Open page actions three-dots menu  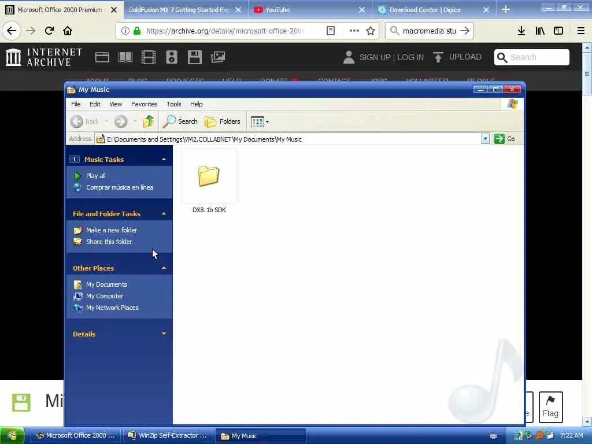tap(354, 31)
